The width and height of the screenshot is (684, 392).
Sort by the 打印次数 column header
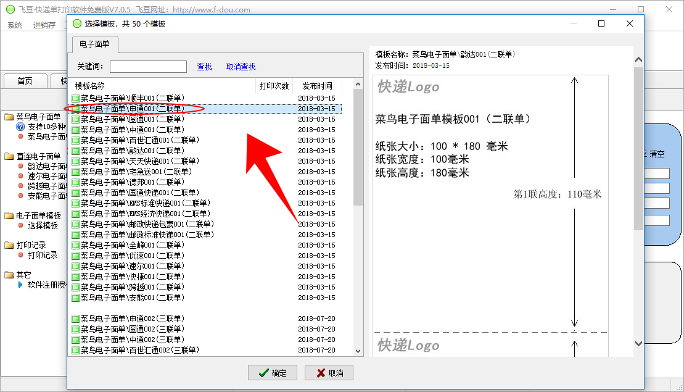point(274,86)
